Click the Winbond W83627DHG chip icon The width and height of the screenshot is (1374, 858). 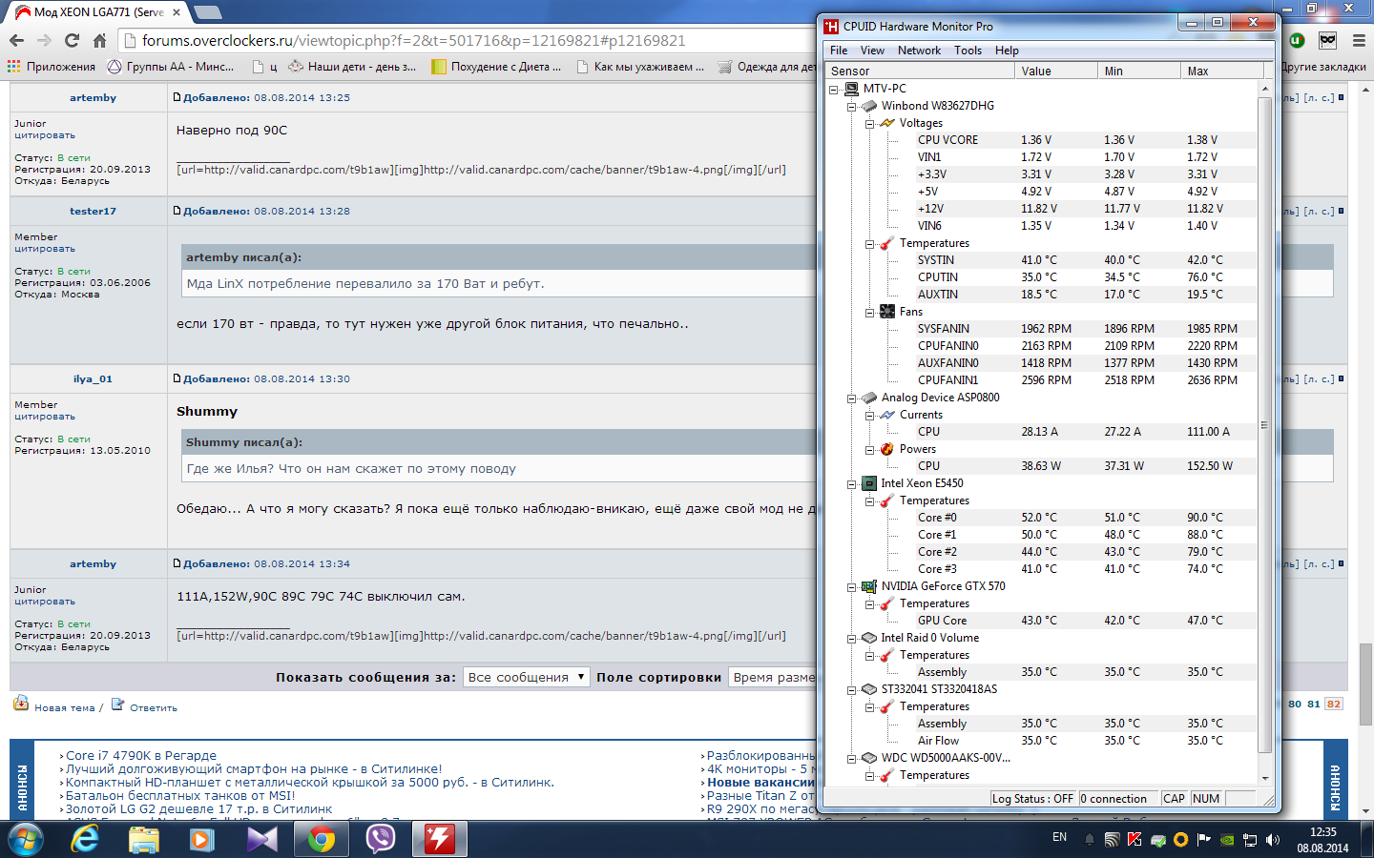pos(869,106)
